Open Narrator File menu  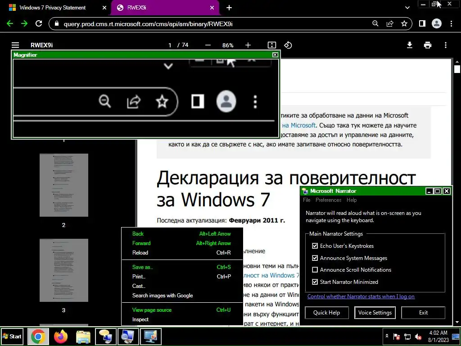307,200
